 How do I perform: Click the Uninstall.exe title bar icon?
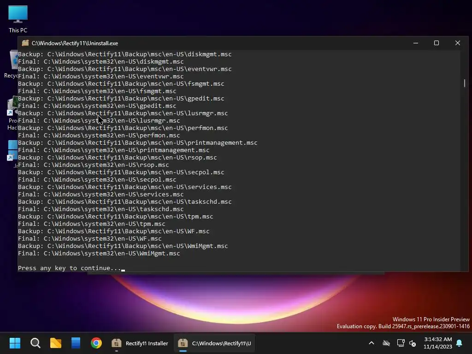point(25,43)
